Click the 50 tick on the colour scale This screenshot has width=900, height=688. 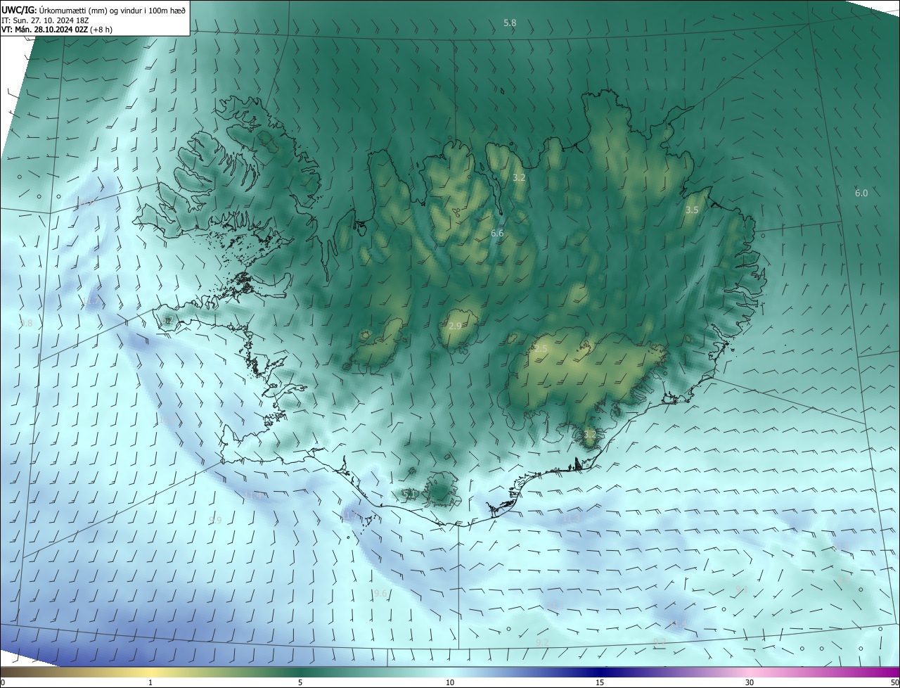894,682
